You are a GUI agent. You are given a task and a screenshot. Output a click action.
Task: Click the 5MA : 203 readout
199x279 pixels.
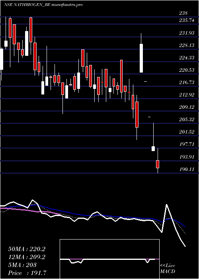point(22,265)
